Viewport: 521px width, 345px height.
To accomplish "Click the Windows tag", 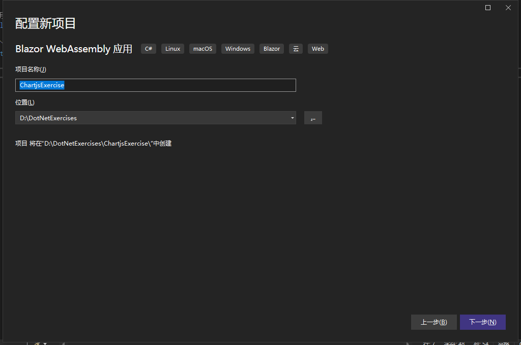I will coord(238,49).
